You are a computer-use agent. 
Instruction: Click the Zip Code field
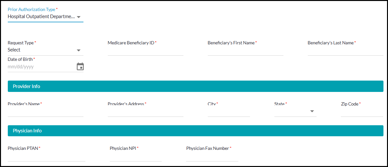[x=362, y=112]
